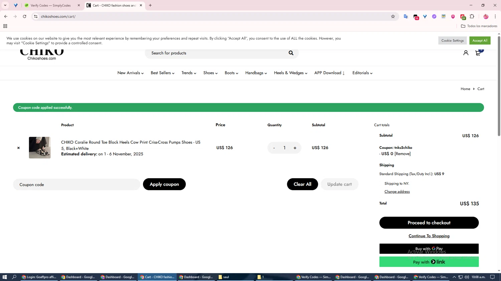Expand the Heels & Wedges menu

pyautogui.click(x=290, y=73)
